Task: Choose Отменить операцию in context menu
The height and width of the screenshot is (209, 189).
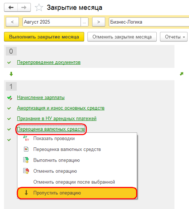Action: [77, 171]
